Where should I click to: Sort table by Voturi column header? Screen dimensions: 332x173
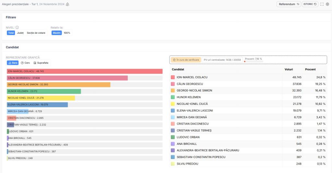(x=289, y=69)
